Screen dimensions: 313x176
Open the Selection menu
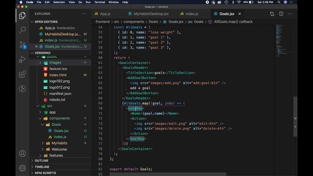[x=59, y=2]
